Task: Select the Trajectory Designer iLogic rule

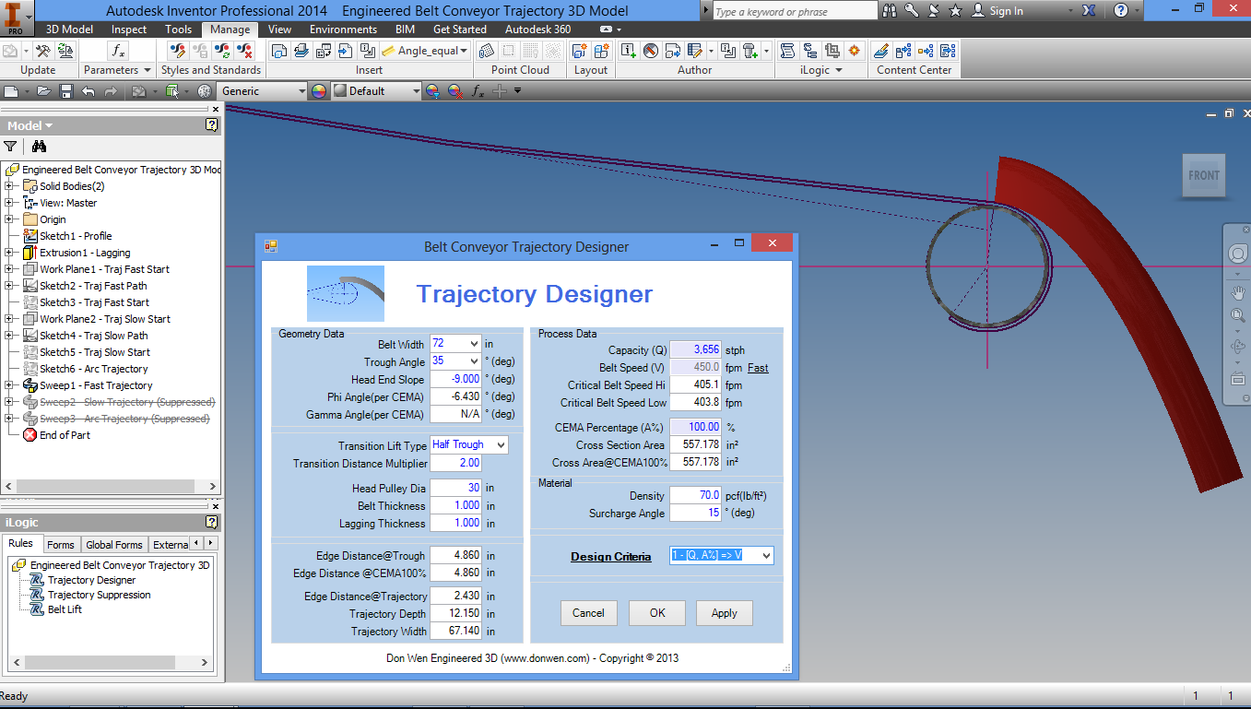Action: click(91, 580)
